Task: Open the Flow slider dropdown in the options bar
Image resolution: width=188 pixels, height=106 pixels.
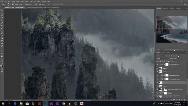Action: [46, 4]
